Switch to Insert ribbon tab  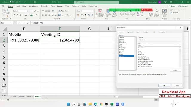click(x=18, y=6)
